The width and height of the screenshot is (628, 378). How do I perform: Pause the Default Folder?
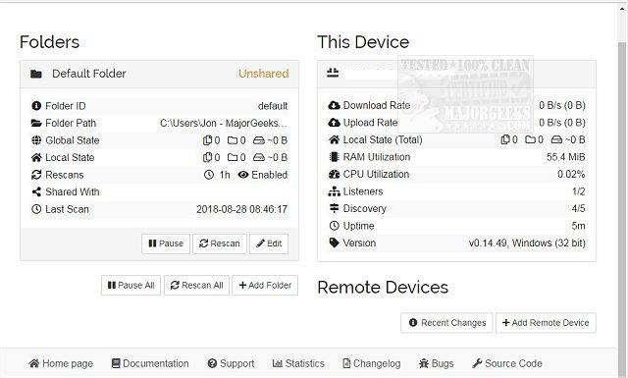click(166, 243)
